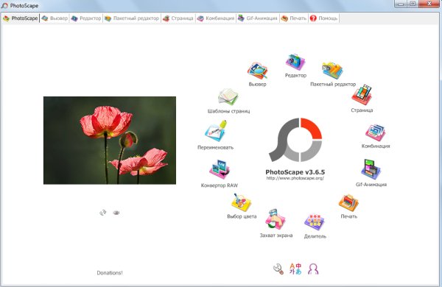Open the Печать icon in the circle
The height and width of the screenshot is (287, 442).
click(x=348, y=203)
